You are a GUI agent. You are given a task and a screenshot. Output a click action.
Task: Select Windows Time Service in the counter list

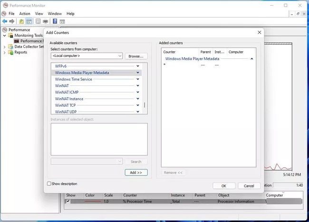[97, 79]
